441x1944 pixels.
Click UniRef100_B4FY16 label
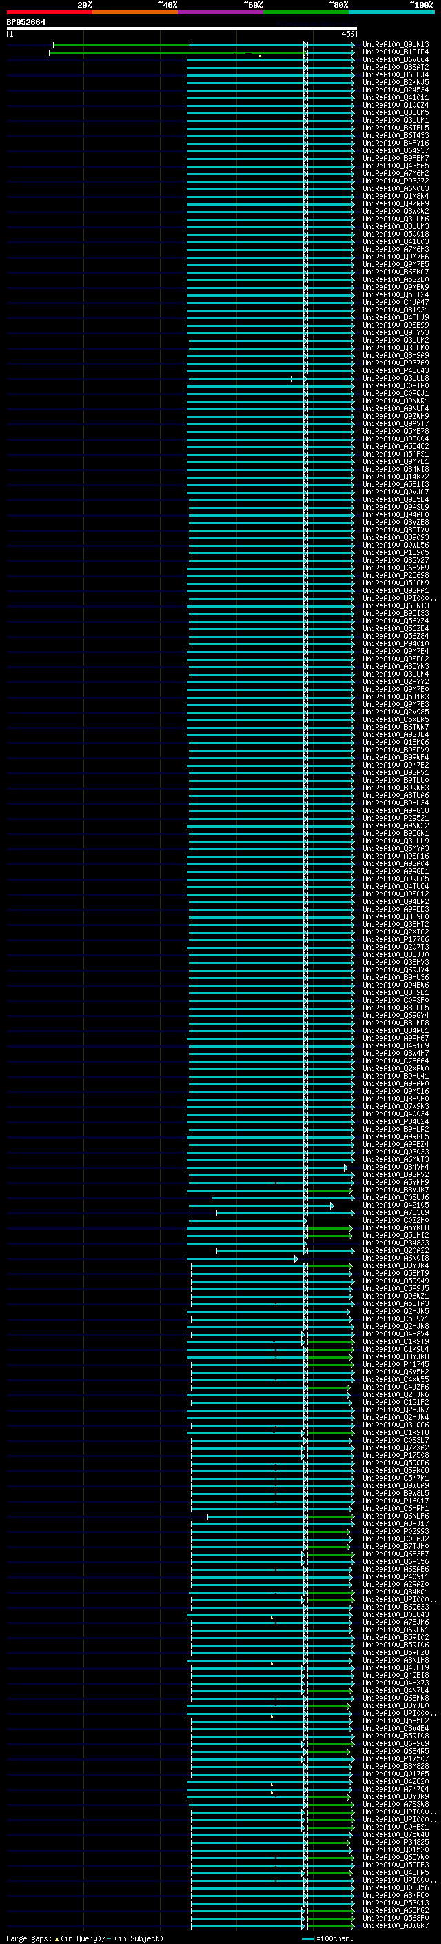(395, 143)
